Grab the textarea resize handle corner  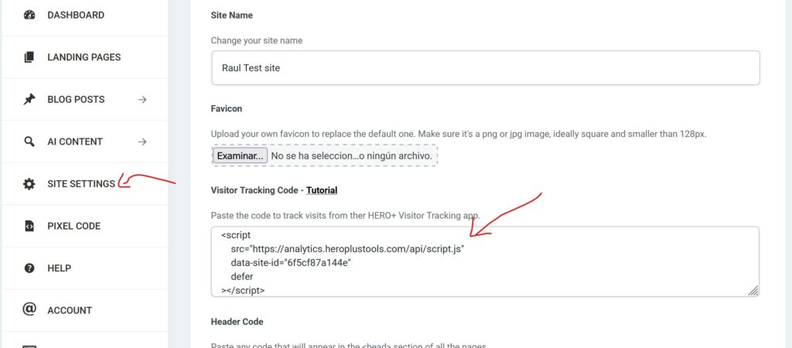tap(753, 291)
